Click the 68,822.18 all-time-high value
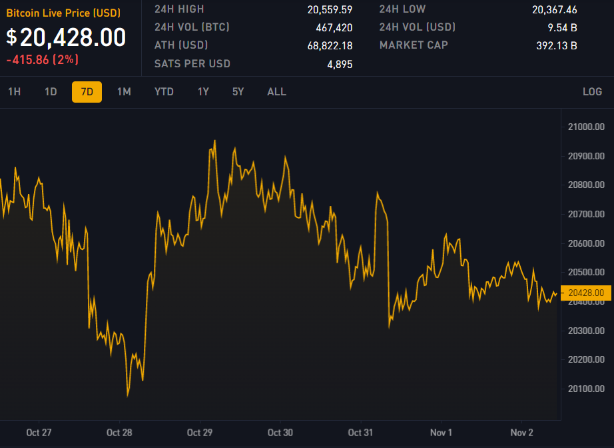 [330, 45]
